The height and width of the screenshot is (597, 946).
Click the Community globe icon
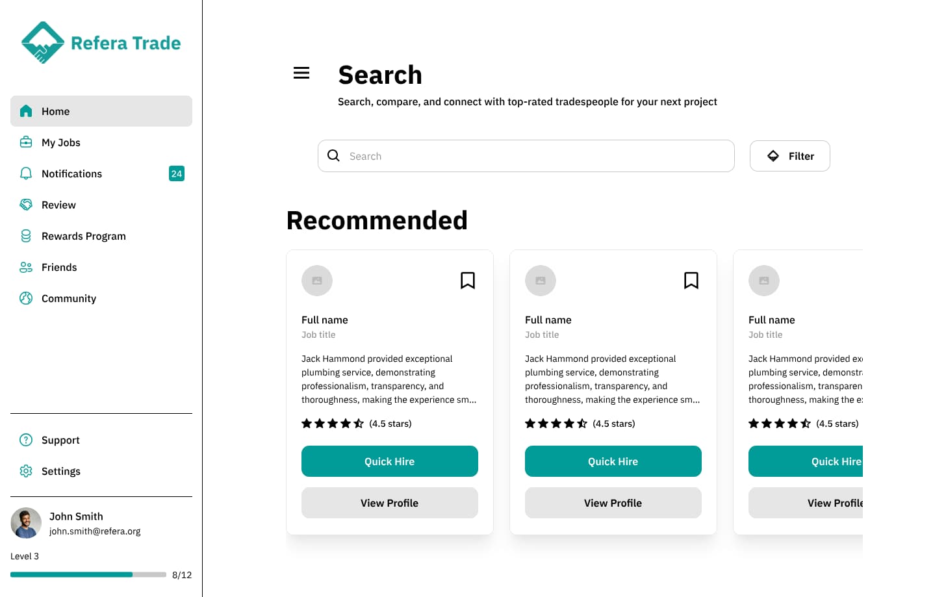pos(26,298)
